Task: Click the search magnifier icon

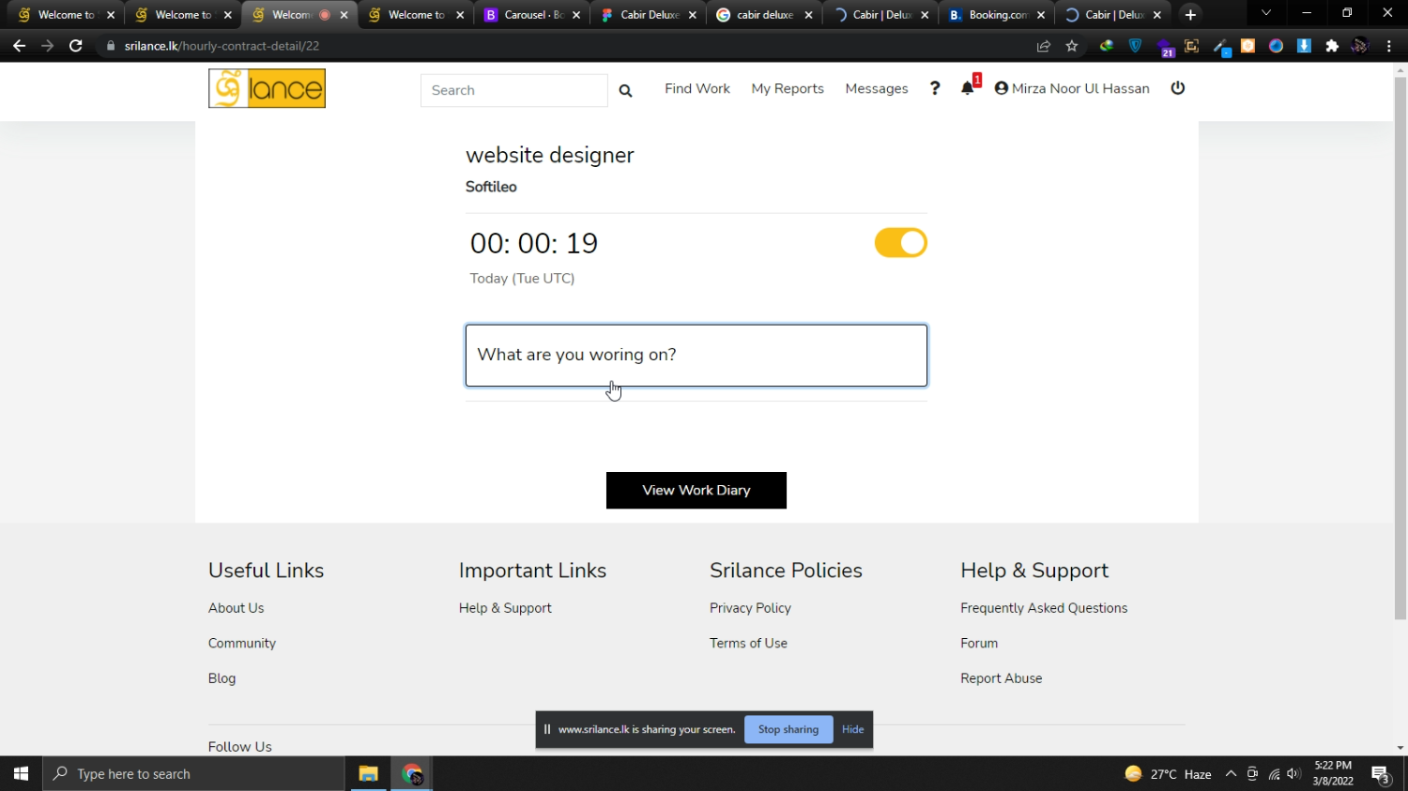Action: (625, 91)
